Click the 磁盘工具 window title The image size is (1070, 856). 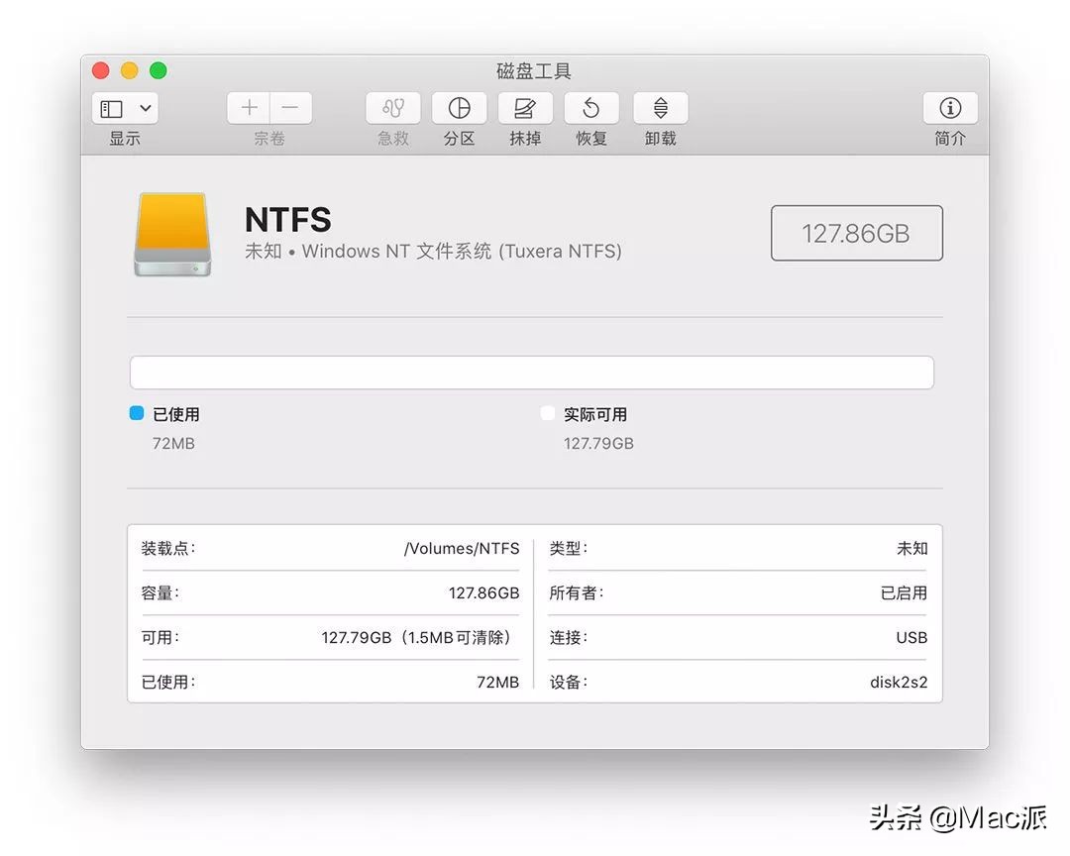tap(533, 70)
